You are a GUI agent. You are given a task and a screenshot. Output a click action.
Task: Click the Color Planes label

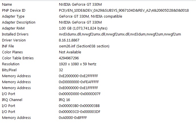pyautogui.click(x=12, y=52)
